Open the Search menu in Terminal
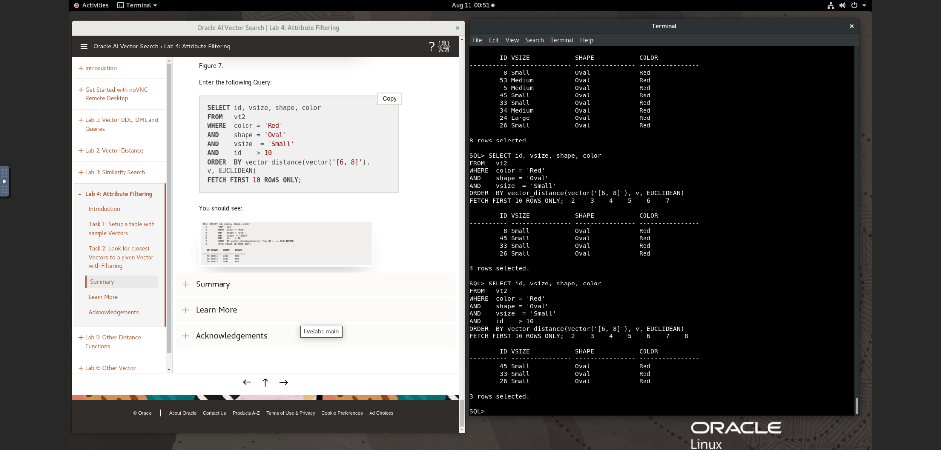Viewport: 941px width, 450px height. coord(534,40)
